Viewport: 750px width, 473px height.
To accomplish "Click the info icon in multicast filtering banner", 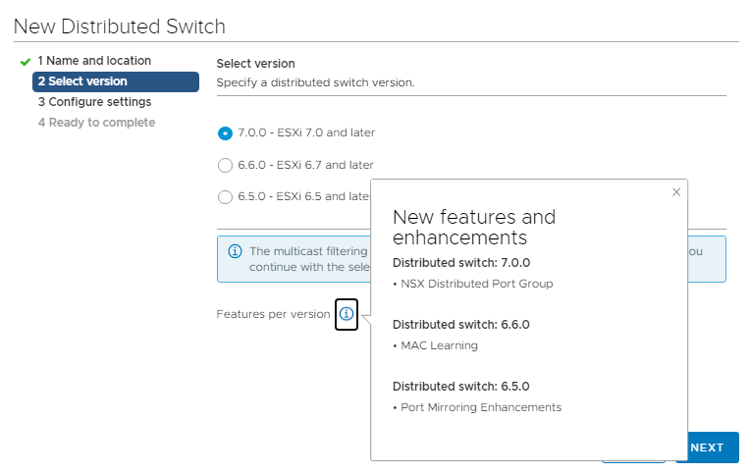I will pos(235,251).
